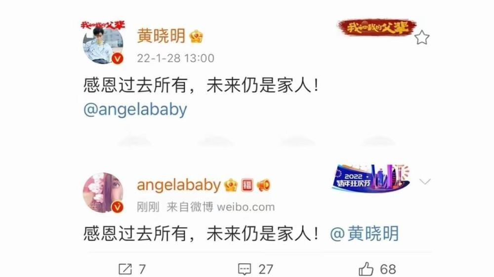Click the crown membership badge next to angelababy
This screenshot has width=494, height=277.
pyautogui.click(x=231, y=185)
